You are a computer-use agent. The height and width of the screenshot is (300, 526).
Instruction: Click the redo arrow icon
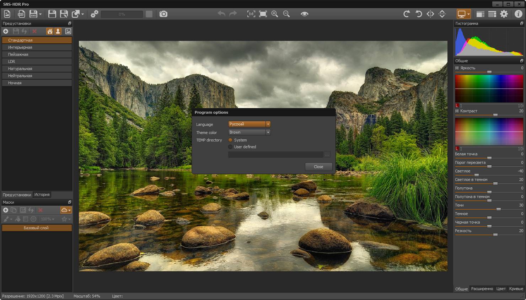click(233, 14)
